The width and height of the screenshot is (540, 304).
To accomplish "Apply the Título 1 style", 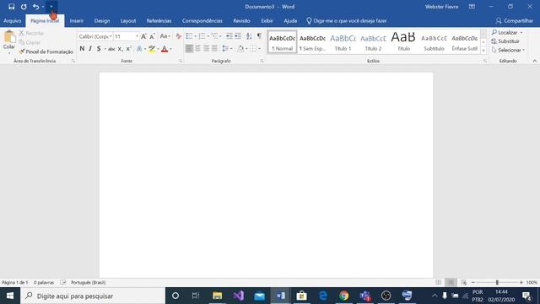I will click(343, 42).
